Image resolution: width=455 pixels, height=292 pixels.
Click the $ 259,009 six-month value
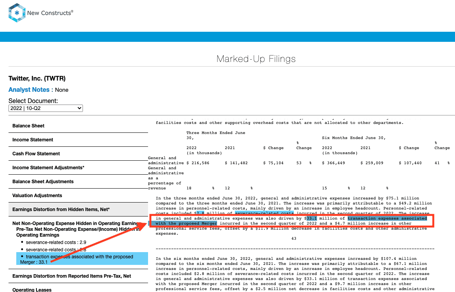[x=372, y=163]
